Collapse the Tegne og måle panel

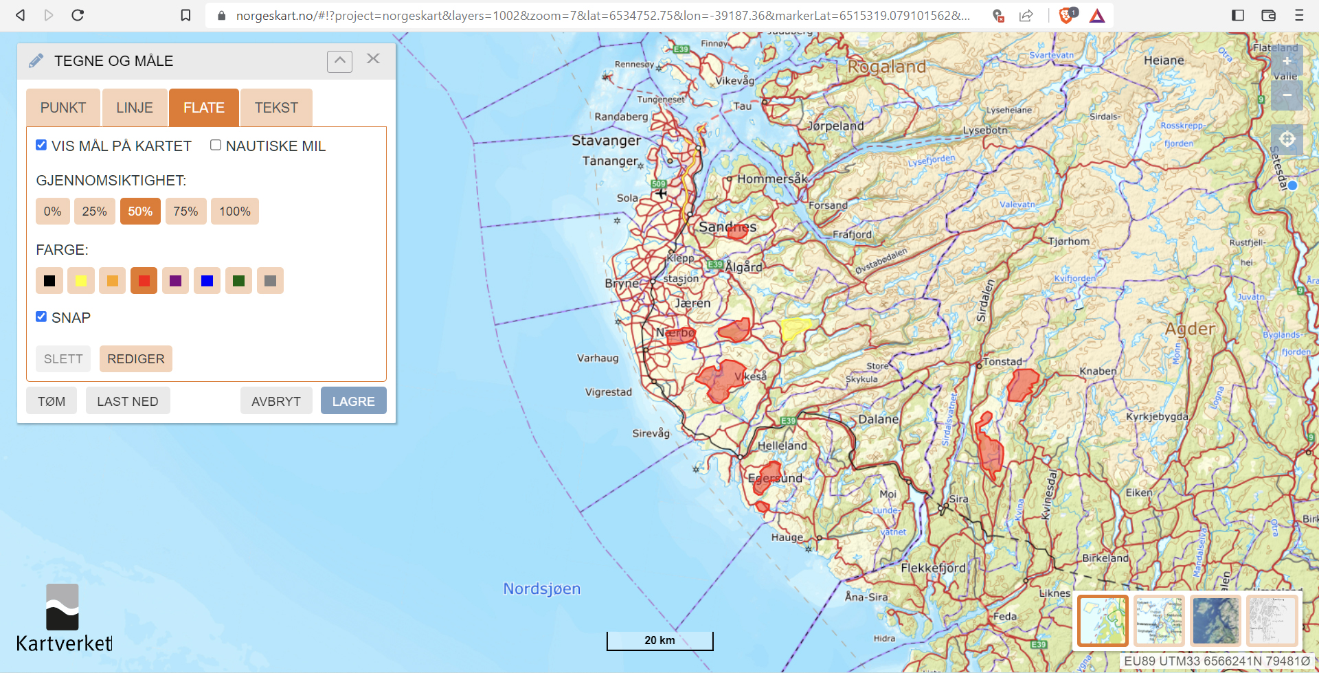[339, 61]
